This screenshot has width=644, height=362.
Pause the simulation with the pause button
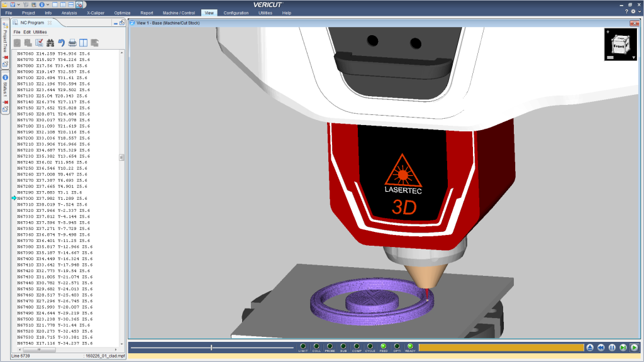[x=612, y=347]
